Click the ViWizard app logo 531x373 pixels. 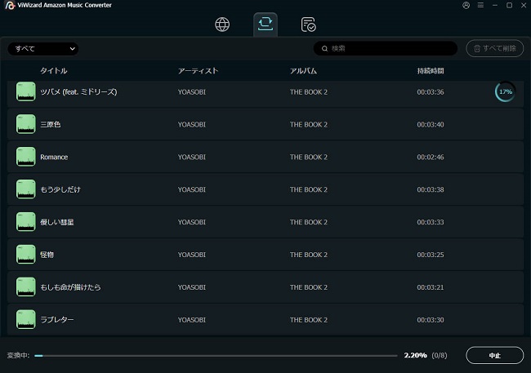coord(10,6)
